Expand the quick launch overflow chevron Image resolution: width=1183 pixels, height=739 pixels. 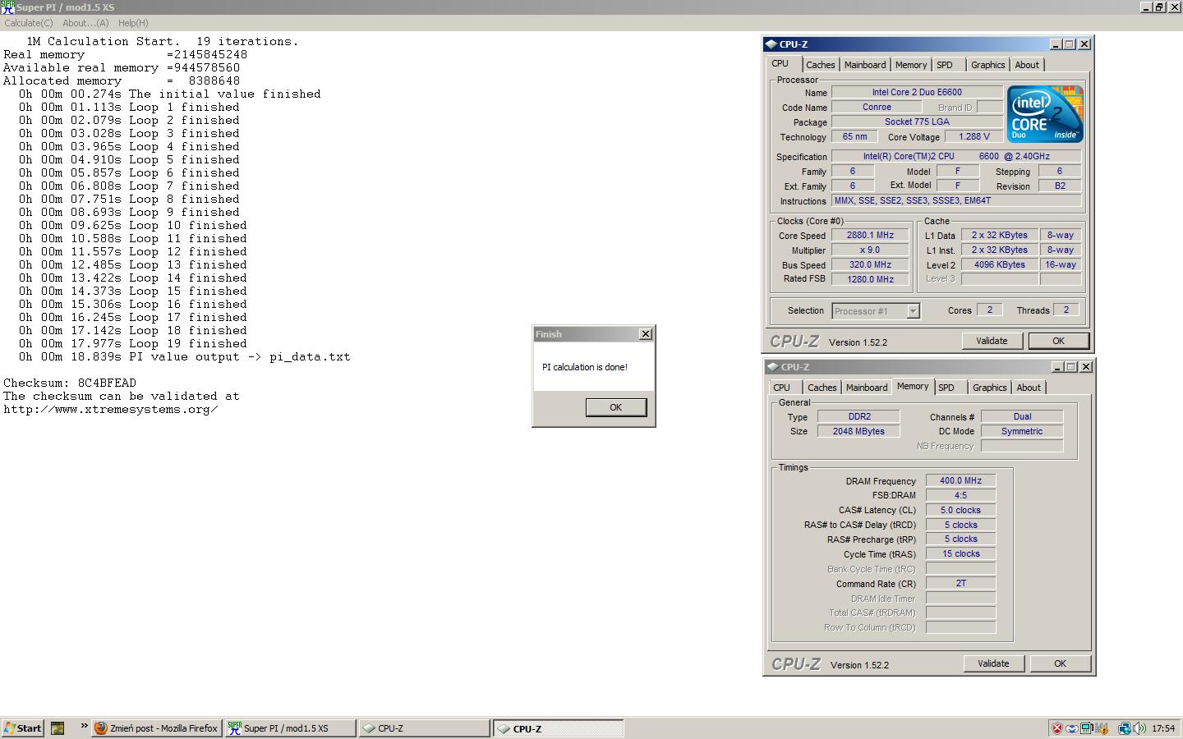[x=84, y=727]
